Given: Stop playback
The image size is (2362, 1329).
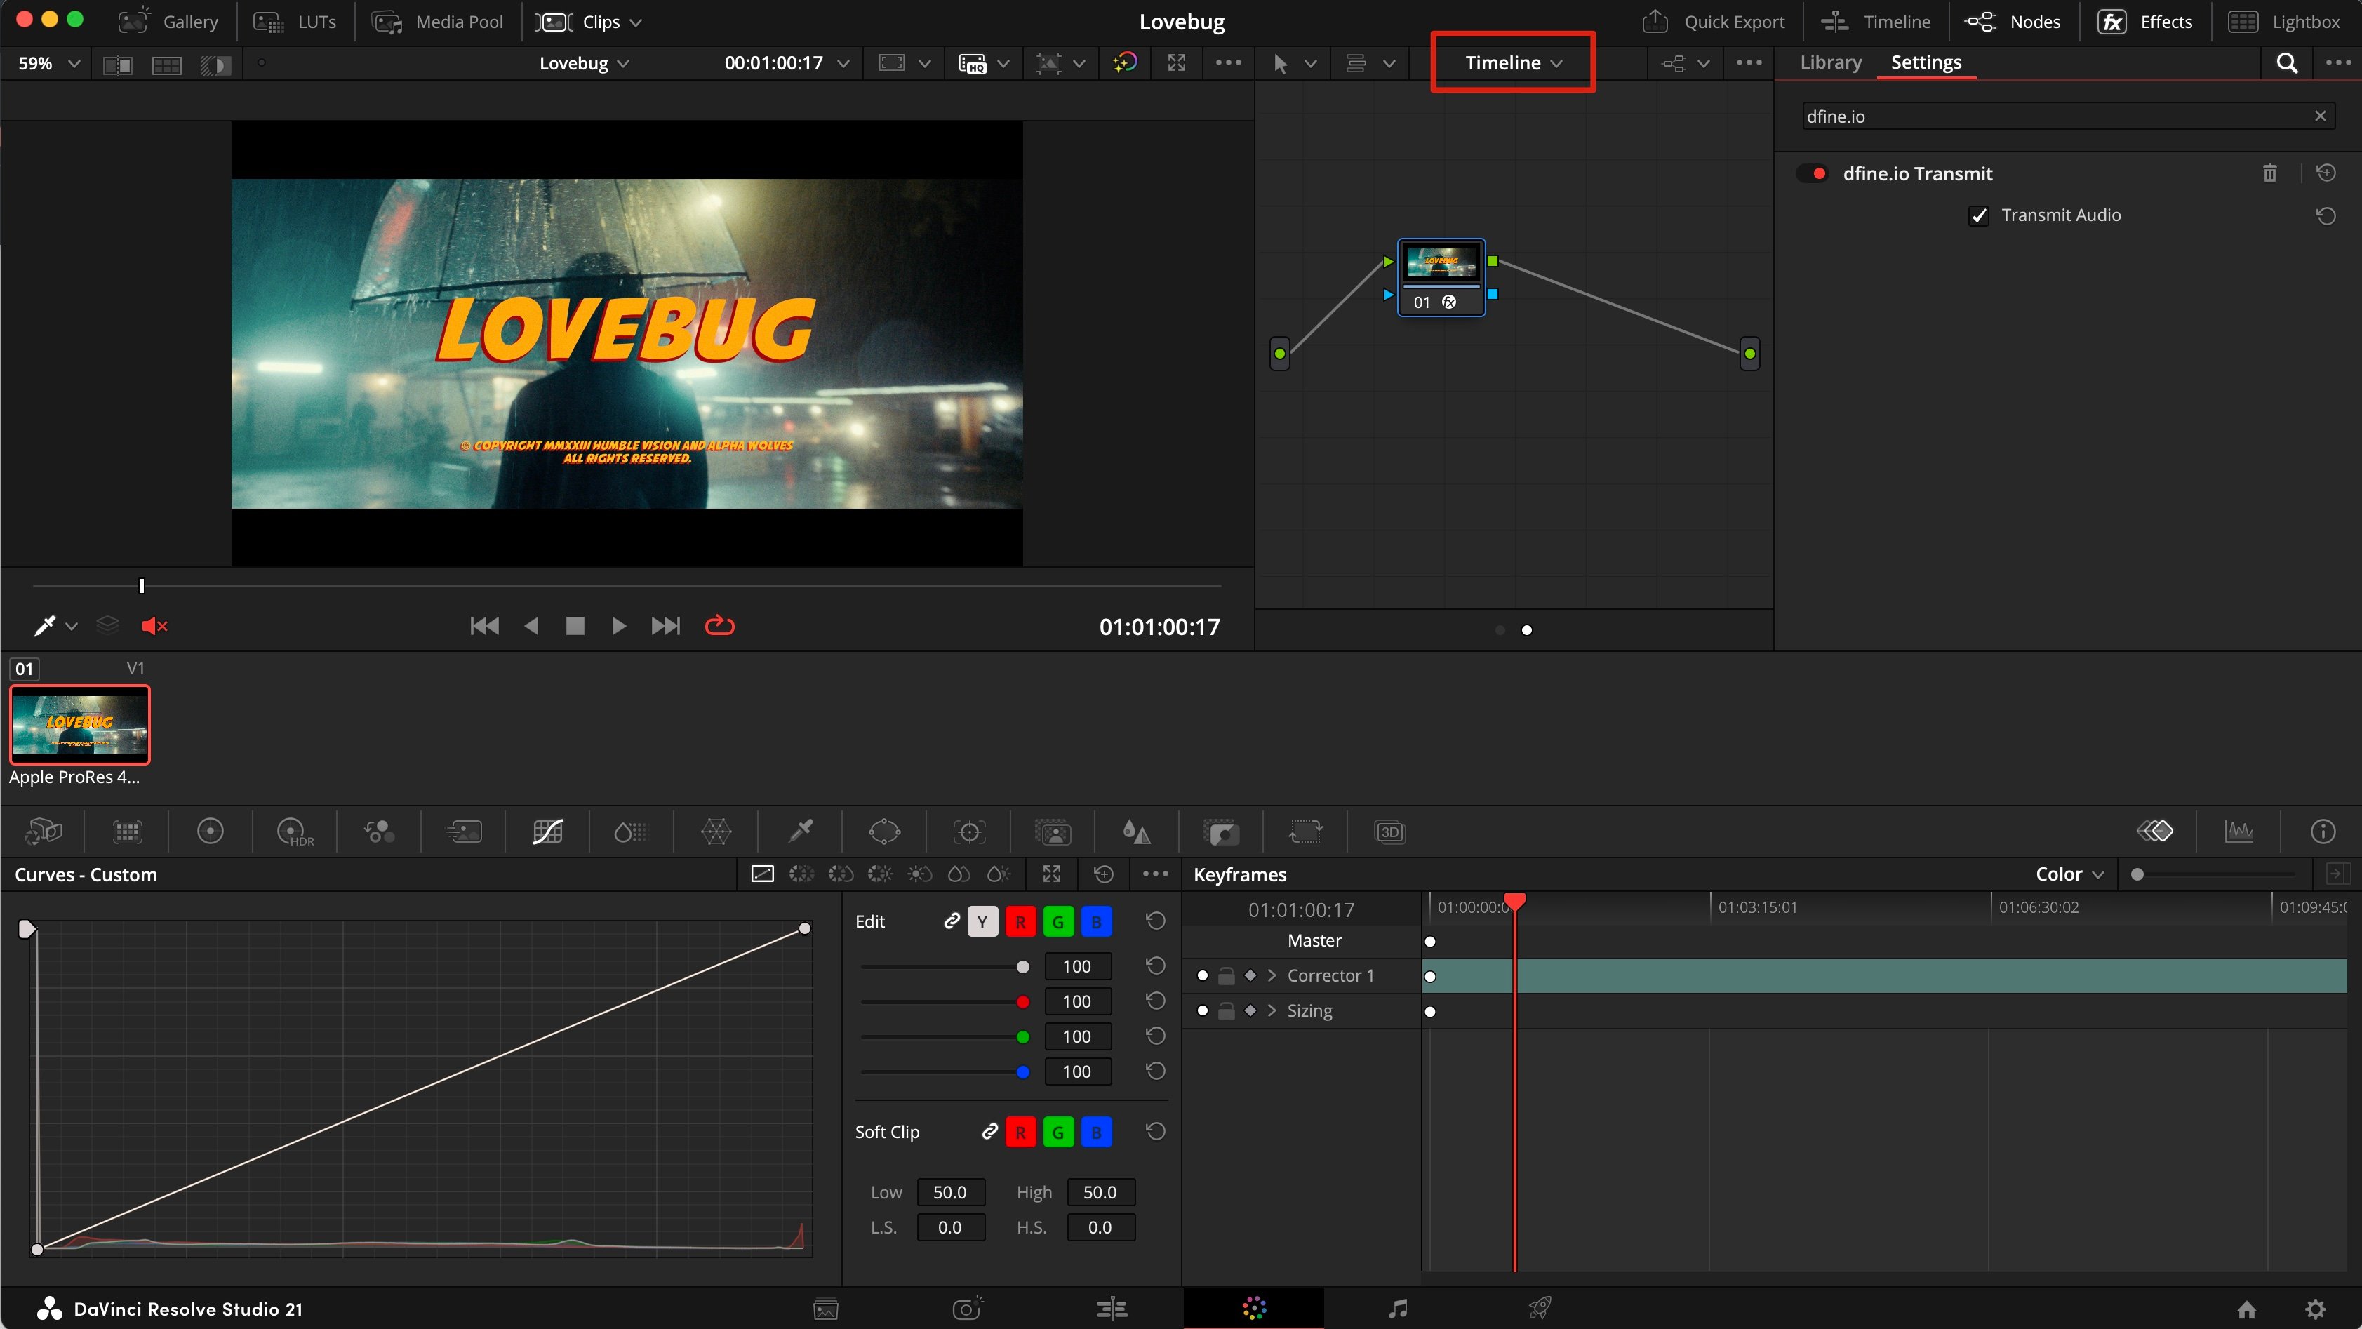Looking at the screenshot, I should point(575,625).
